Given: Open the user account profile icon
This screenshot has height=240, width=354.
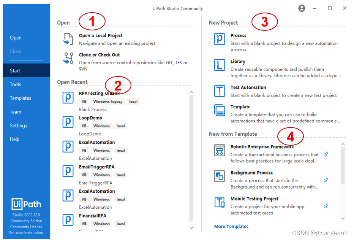Looking at the screenshot, I should [x=302, y=8].
